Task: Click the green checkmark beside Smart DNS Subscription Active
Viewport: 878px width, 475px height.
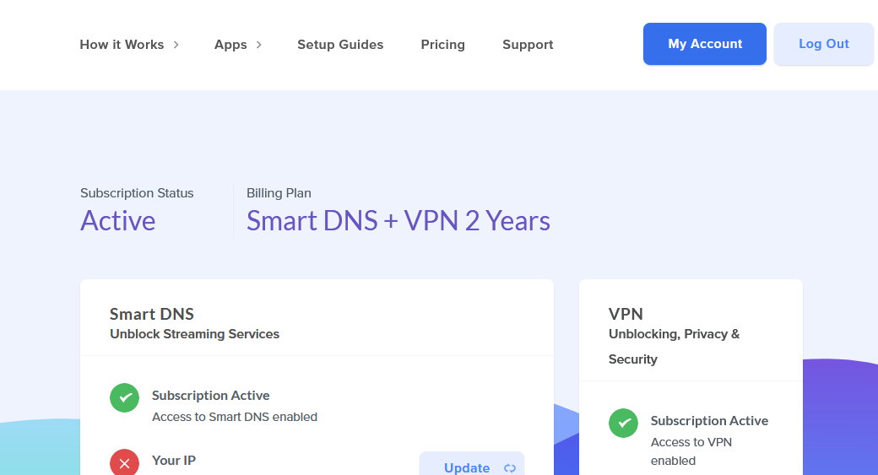Action: pos(124,397)
